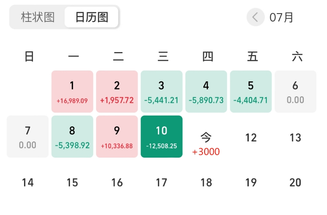
Task: Open day 3 with -5,441.21 loss
Action: (x=162, y=92)
